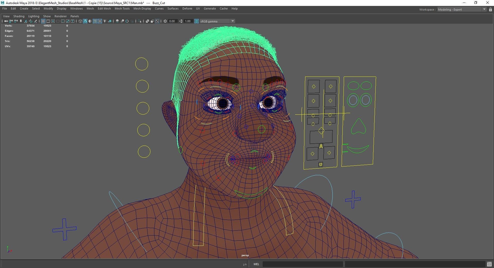The image size is (494, 268).
Task: Toggle Smooth Shade All cube
Action: click(85, 21)
